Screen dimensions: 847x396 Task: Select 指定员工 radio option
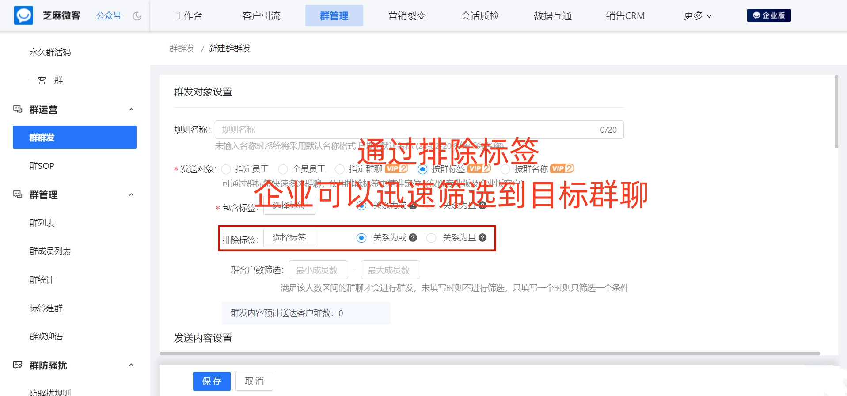point(226,169)
